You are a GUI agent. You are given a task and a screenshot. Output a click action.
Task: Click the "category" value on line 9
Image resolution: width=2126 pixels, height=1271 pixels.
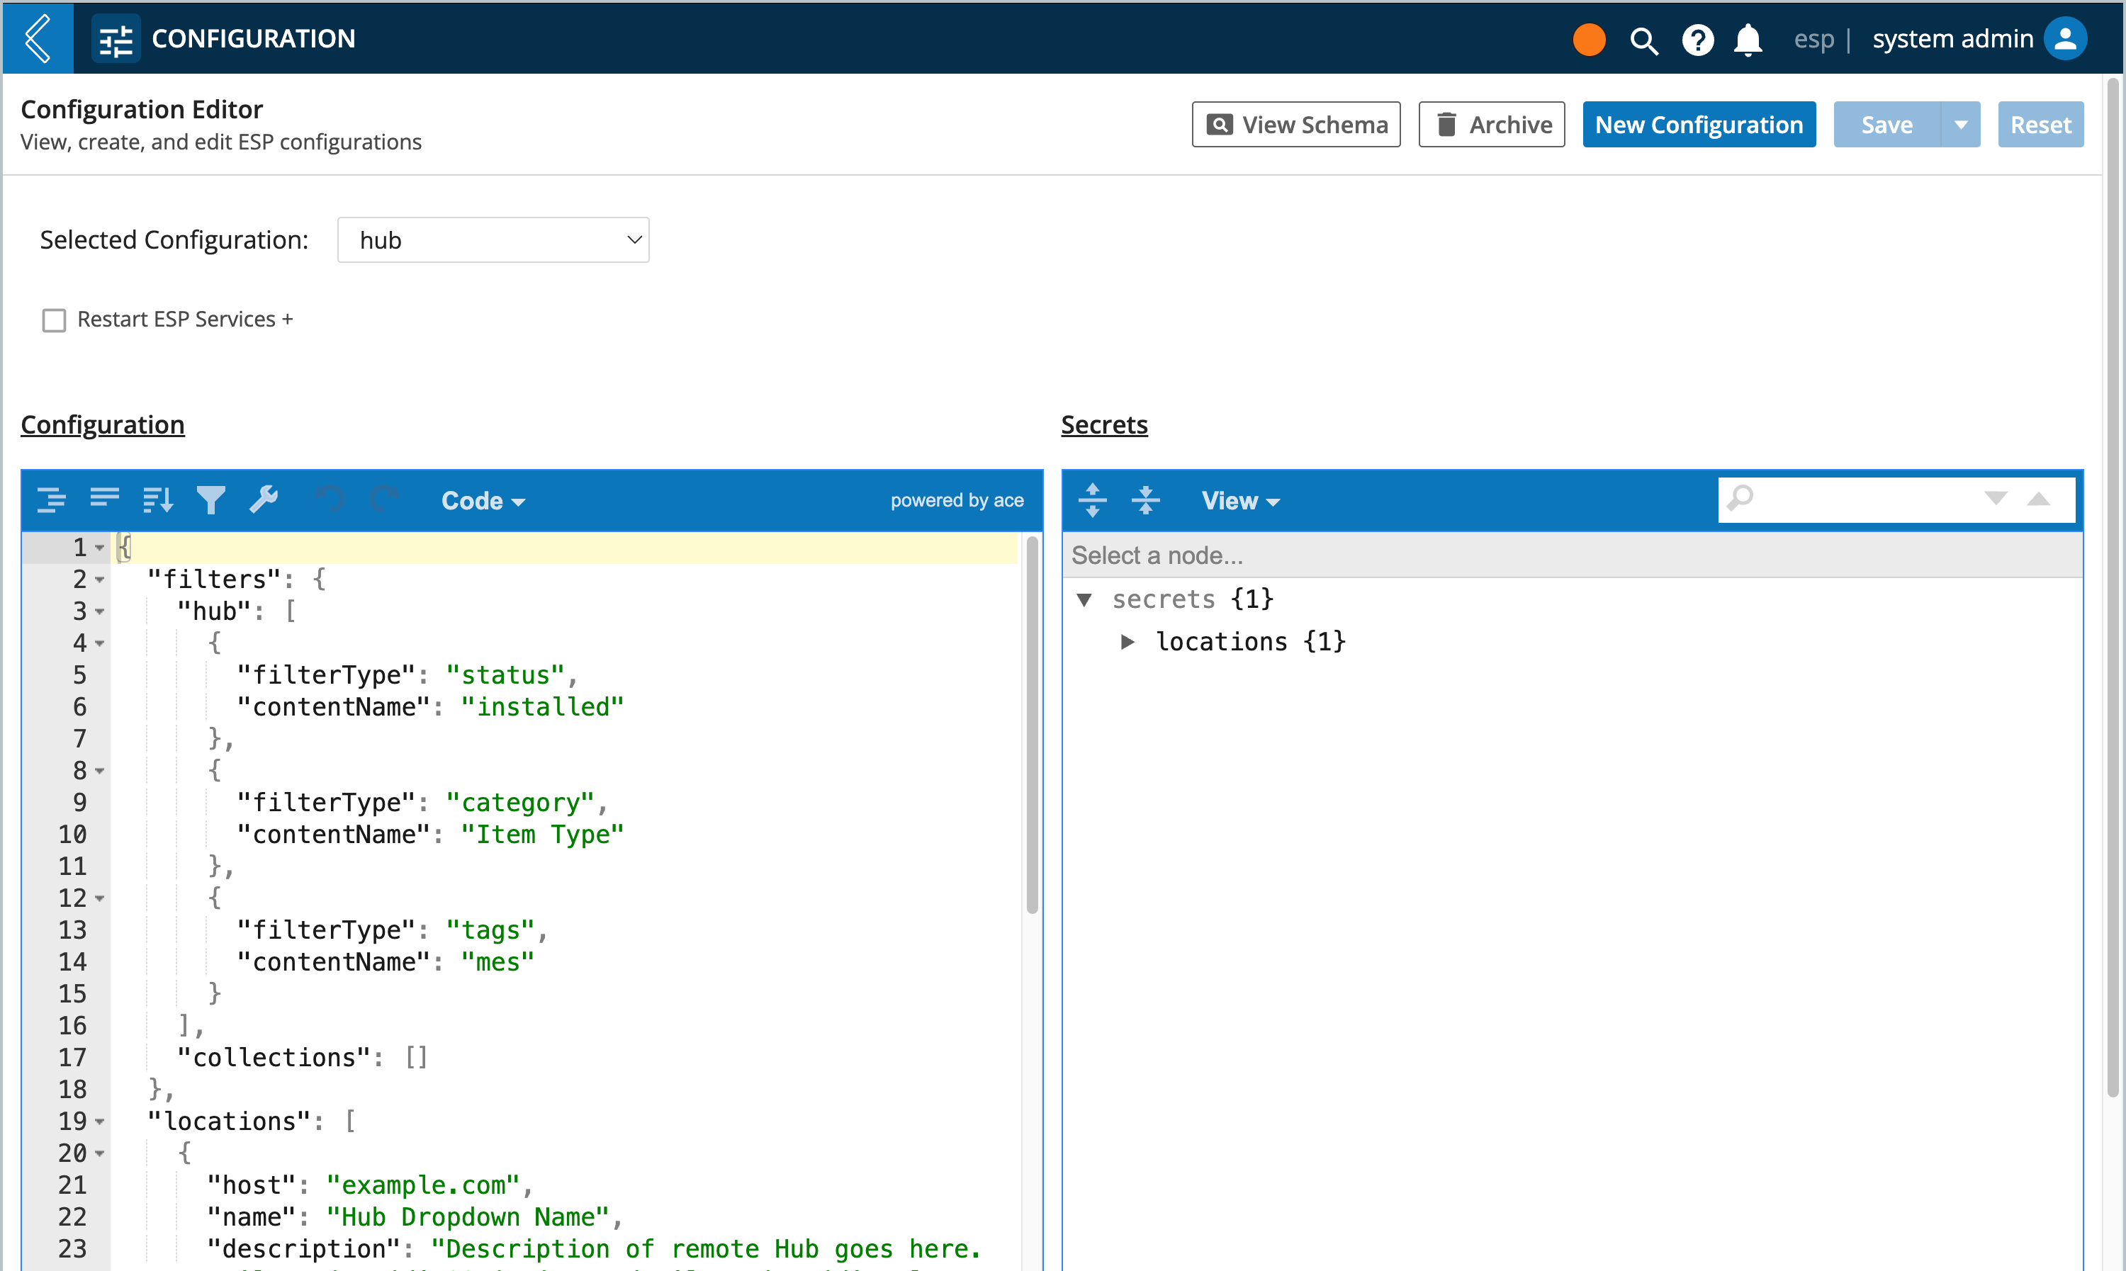coord(520,803)
